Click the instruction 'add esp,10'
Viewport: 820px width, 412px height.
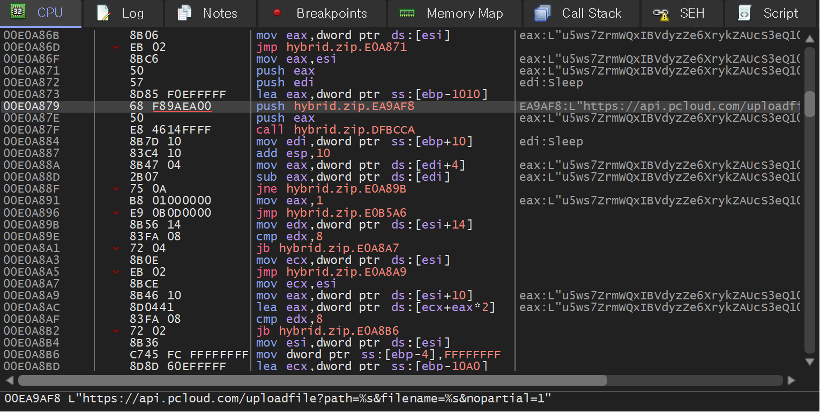[293, 153]
